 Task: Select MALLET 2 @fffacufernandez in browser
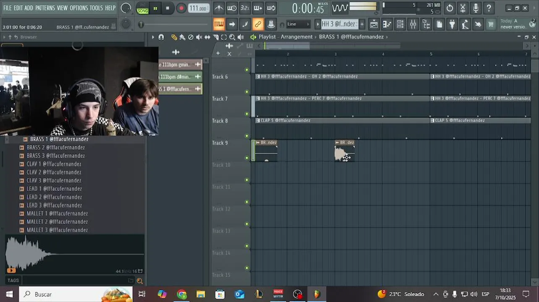57,221
